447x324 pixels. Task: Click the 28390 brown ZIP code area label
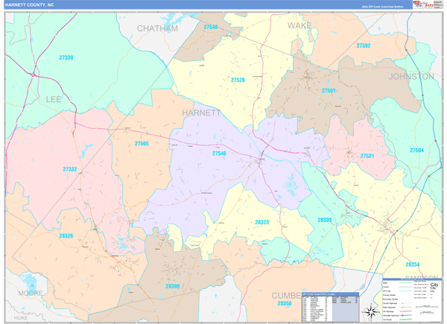point(173,286)
